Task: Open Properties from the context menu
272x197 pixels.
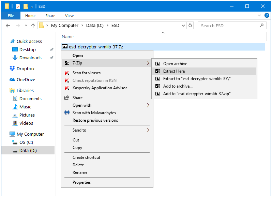Action: pos(107,182)
